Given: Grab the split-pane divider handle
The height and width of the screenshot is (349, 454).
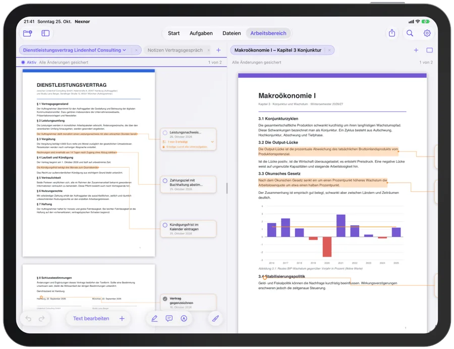Looking at the screenshot, I should 226,188.
